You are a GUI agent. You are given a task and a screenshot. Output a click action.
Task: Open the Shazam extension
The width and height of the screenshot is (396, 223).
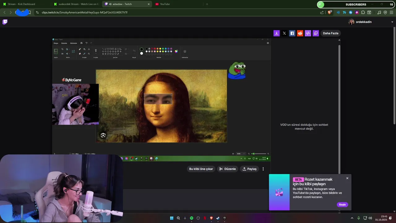click(351, 12)
